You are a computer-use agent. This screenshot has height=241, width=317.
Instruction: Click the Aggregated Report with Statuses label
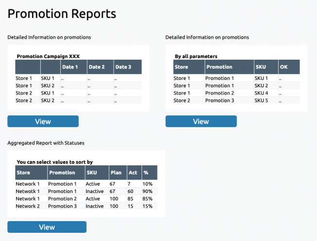46,143
